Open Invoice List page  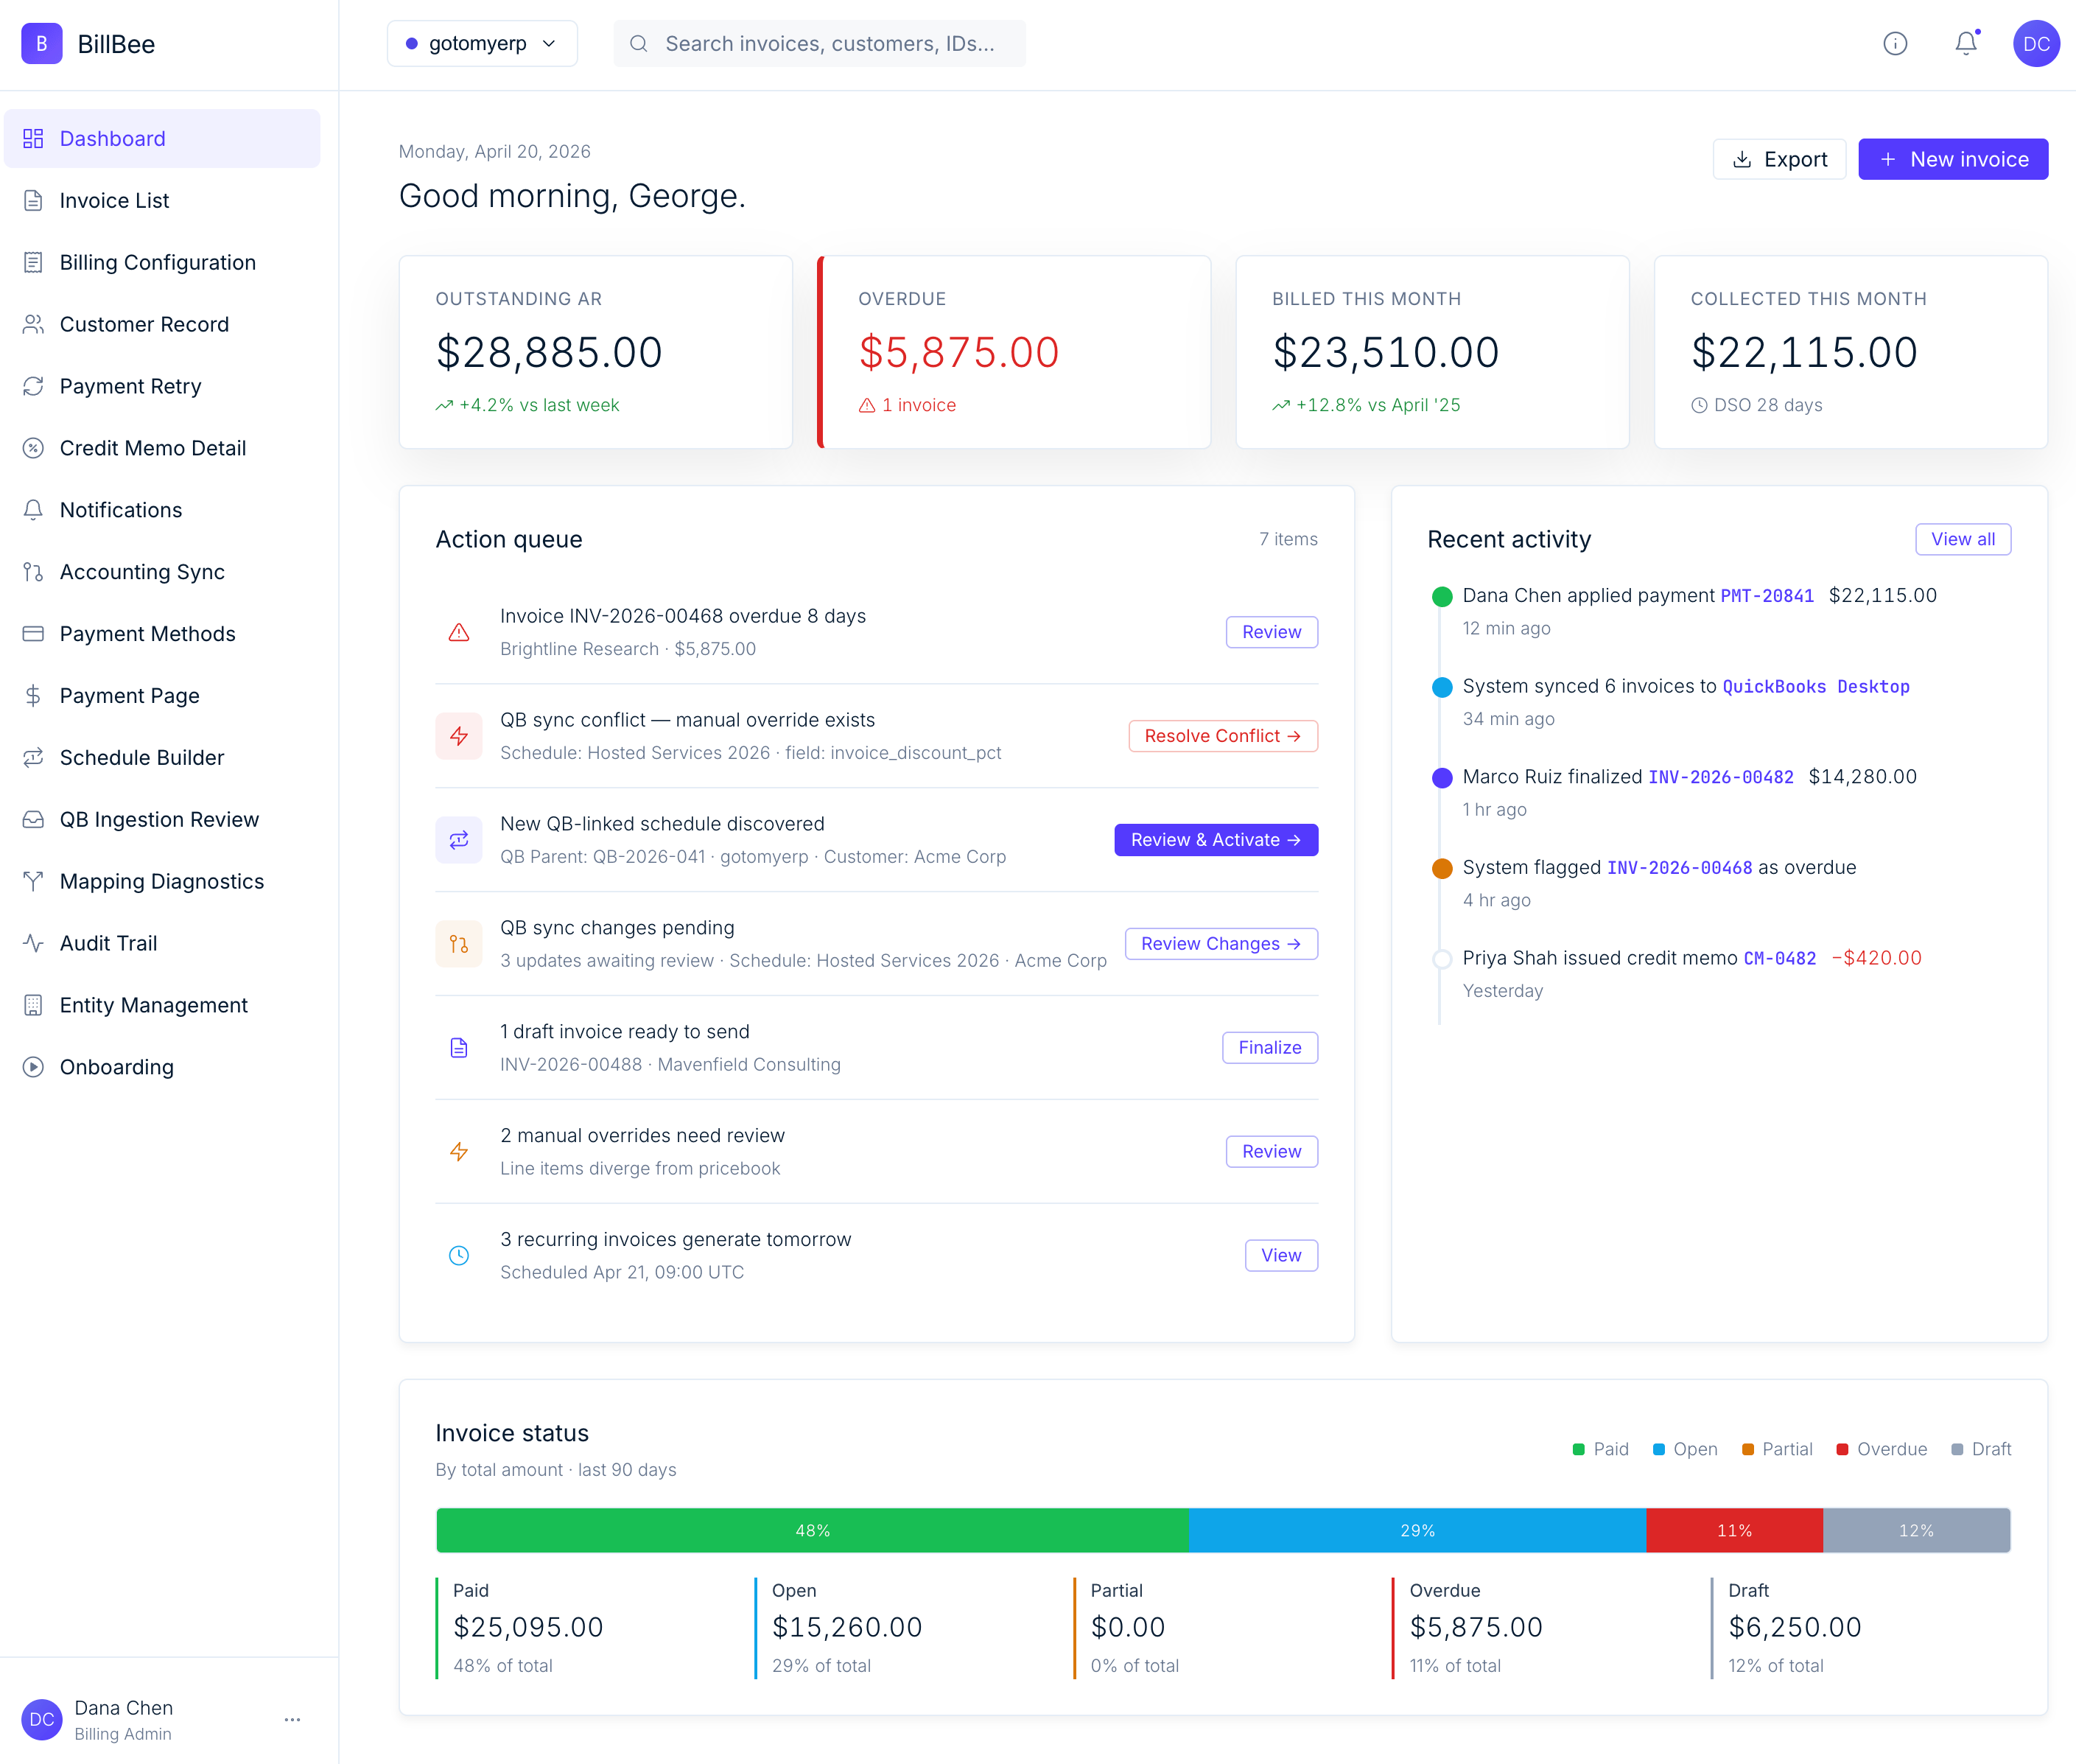(x=162, y=200)
